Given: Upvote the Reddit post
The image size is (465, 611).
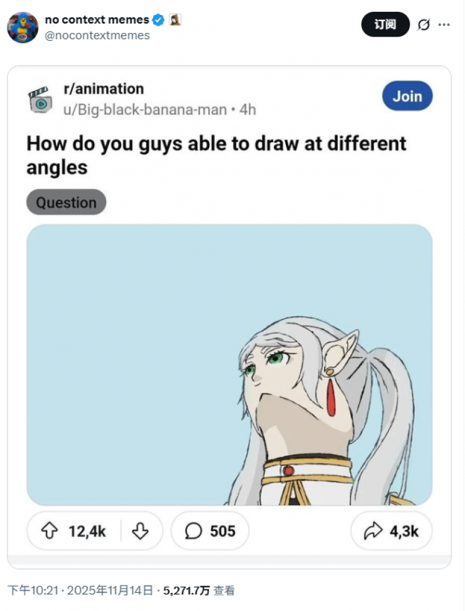Looking at the screenshot, I should click(50, 531).
